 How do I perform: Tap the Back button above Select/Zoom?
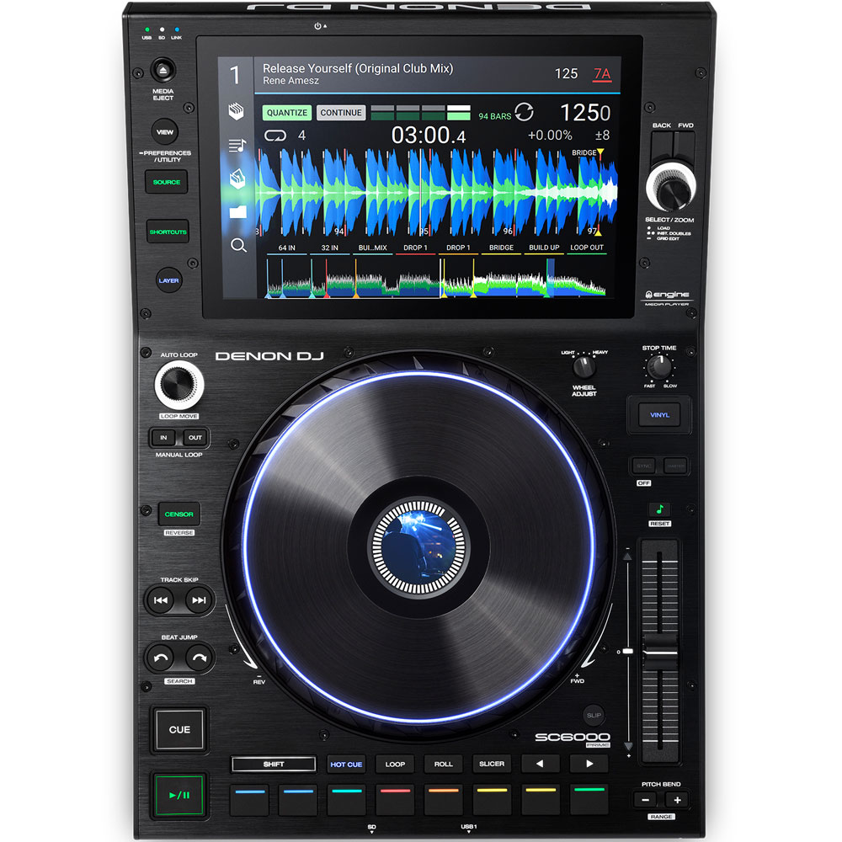(x=662, y=146)
